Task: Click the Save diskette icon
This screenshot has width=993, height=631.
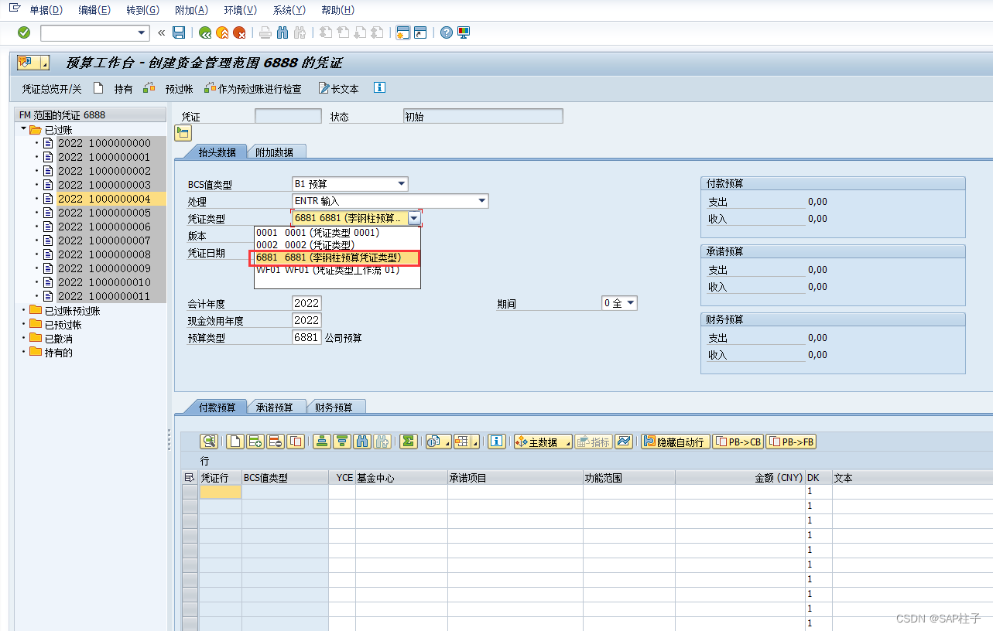Action: (x=179, y=32)
